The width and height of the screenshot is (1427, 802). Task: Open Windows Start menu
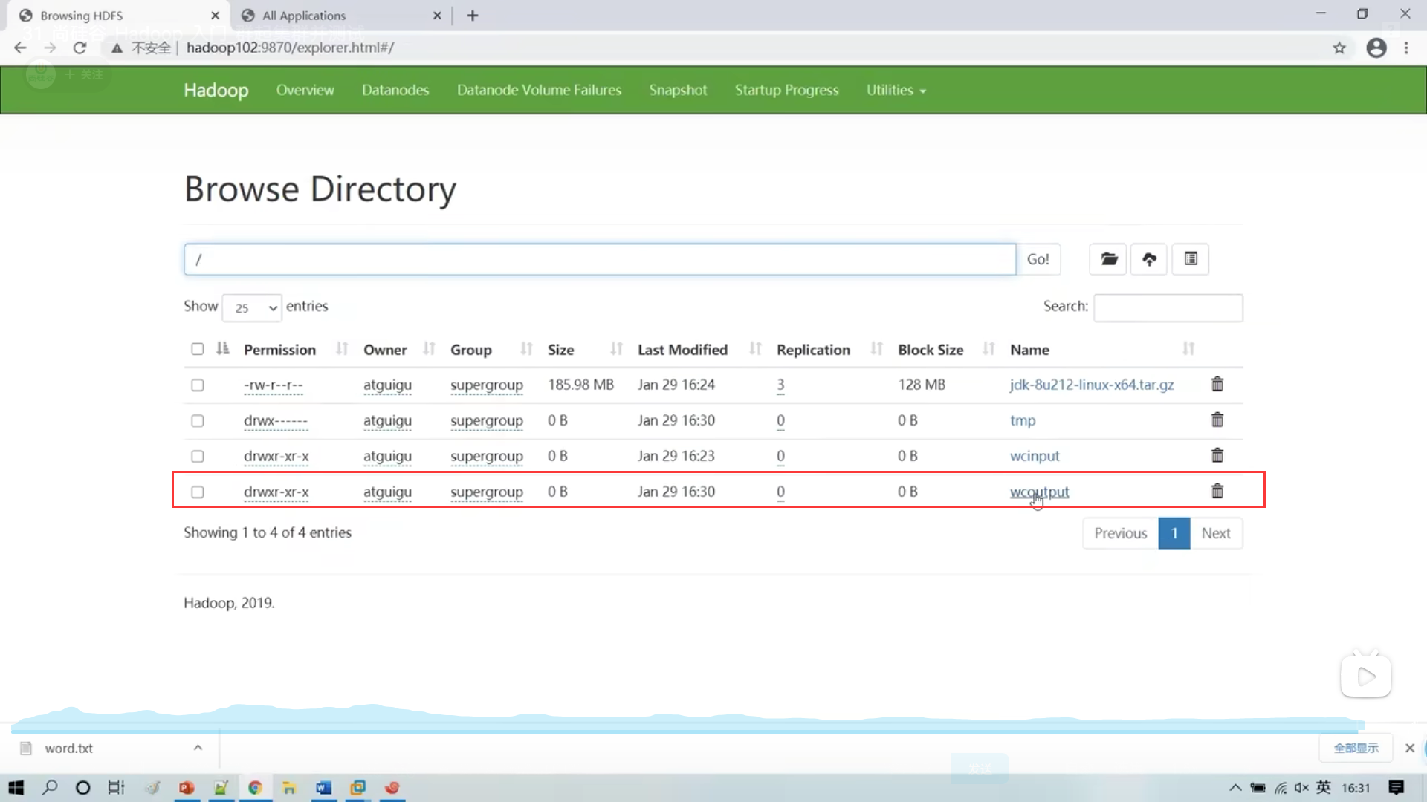tap(16, 788)
